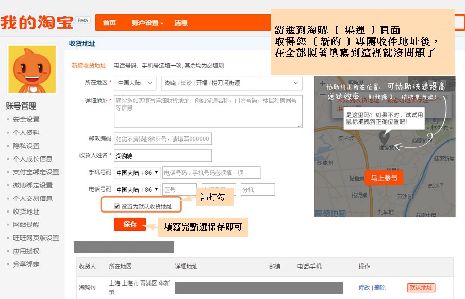Click the 收货人 column header
Image resolution: width=465 pixels, height=299 pixels.
click(x=87, y=267)
